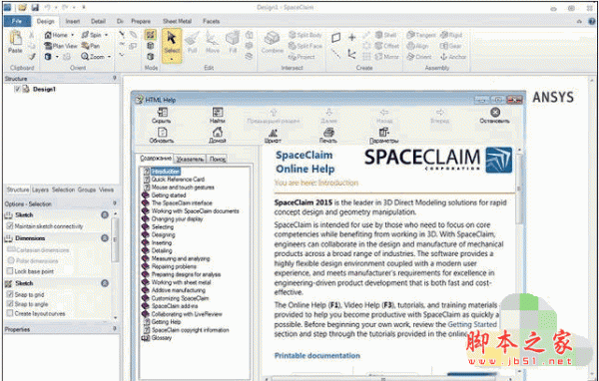
Task: Click Split Face in Intersect group
Action: tap(304, 46)
